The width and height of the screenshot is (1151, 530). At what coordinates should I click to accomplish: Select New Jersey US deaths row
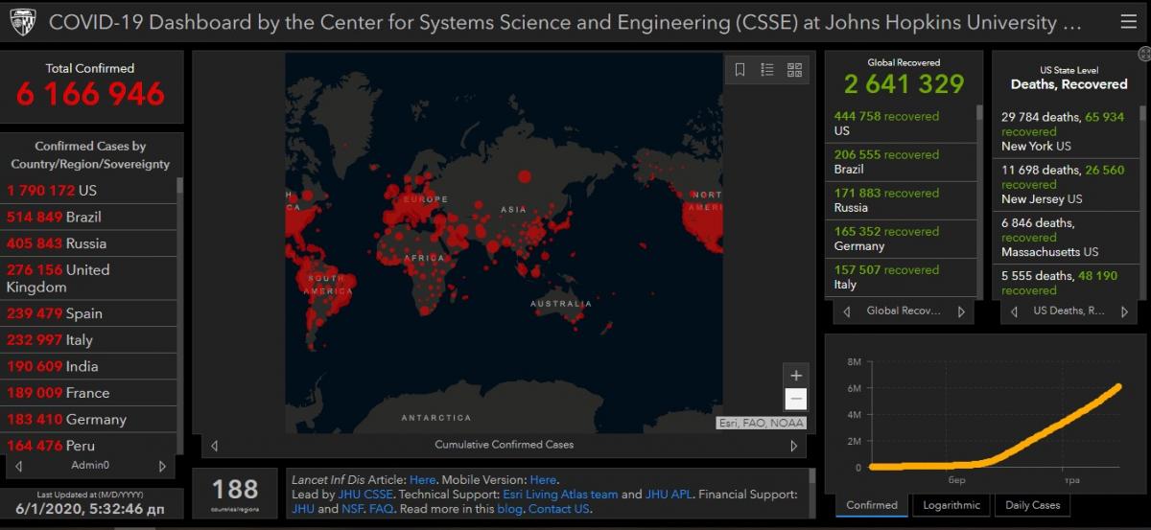tap(1066, 184)
